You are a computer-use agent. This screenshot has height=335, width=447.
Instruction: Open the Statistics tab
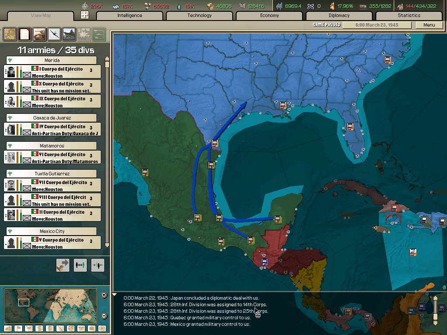(409, 15)
